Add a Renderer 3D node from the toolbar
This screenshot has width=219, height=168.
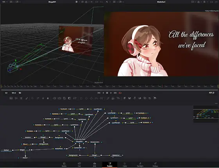(155, 98)
